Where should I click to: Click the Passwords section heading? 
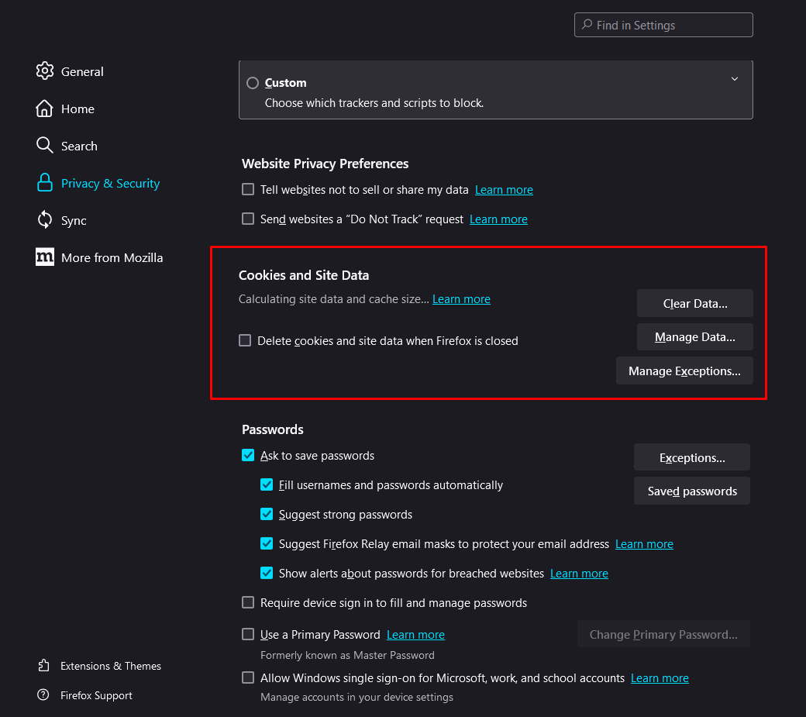273,429
